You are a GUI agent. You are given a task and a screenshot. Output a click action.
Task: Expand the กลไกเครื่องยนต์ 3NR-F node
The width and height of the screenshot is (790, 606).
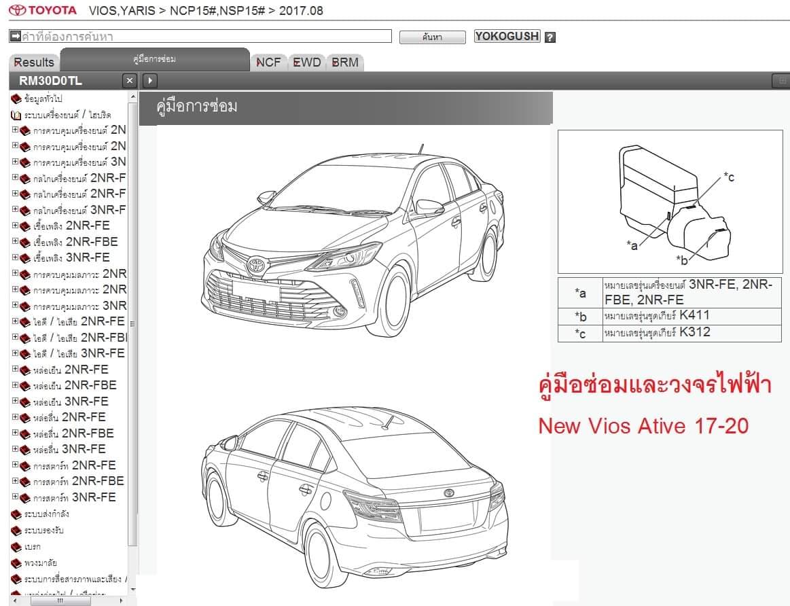coord(15,209)
